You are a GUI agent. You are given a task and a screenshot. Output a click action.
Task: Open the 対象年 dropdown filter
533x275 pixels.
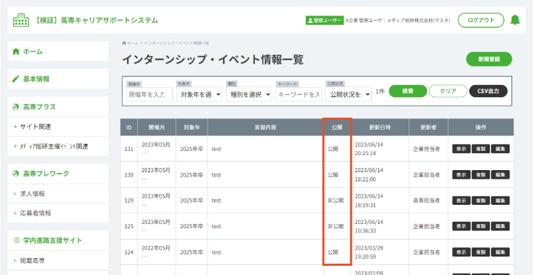tap(199, 94)
